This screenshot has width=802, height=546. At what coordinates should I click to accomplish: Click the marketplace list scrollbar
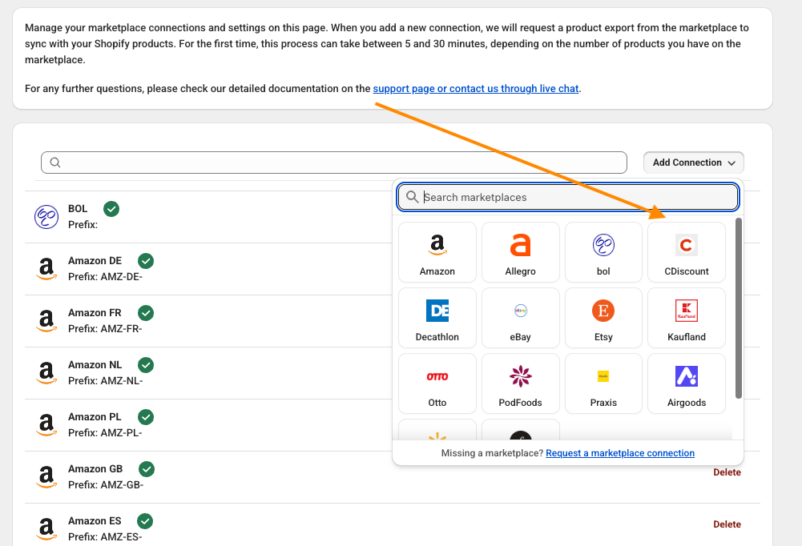click(x=738, y=307)
